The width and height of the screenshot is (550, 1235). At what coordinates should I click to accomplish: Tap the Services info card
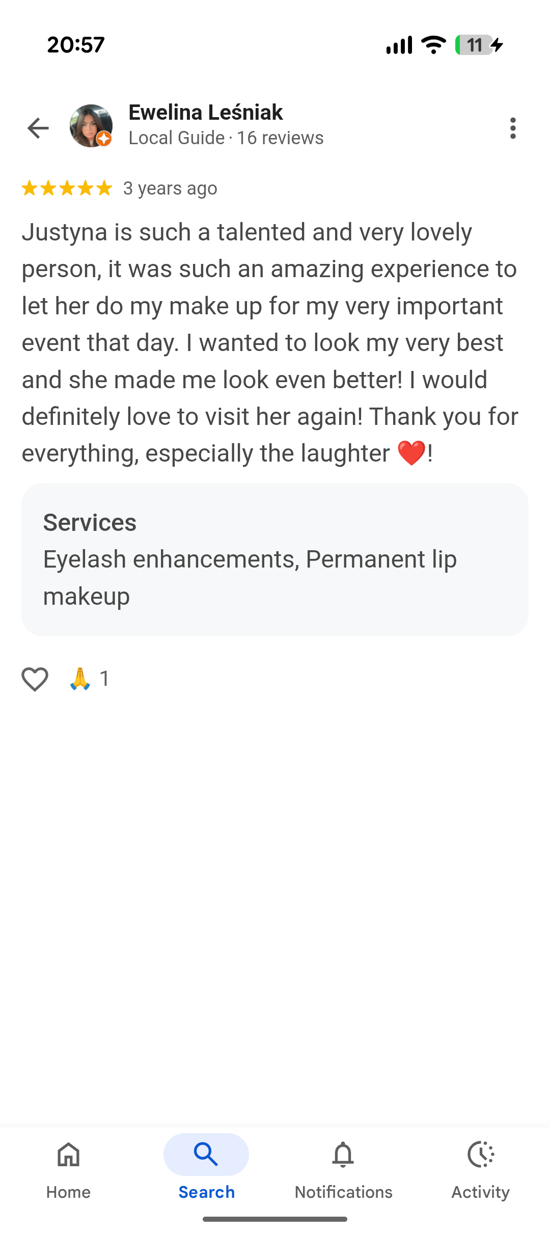(x=275, y=559)
